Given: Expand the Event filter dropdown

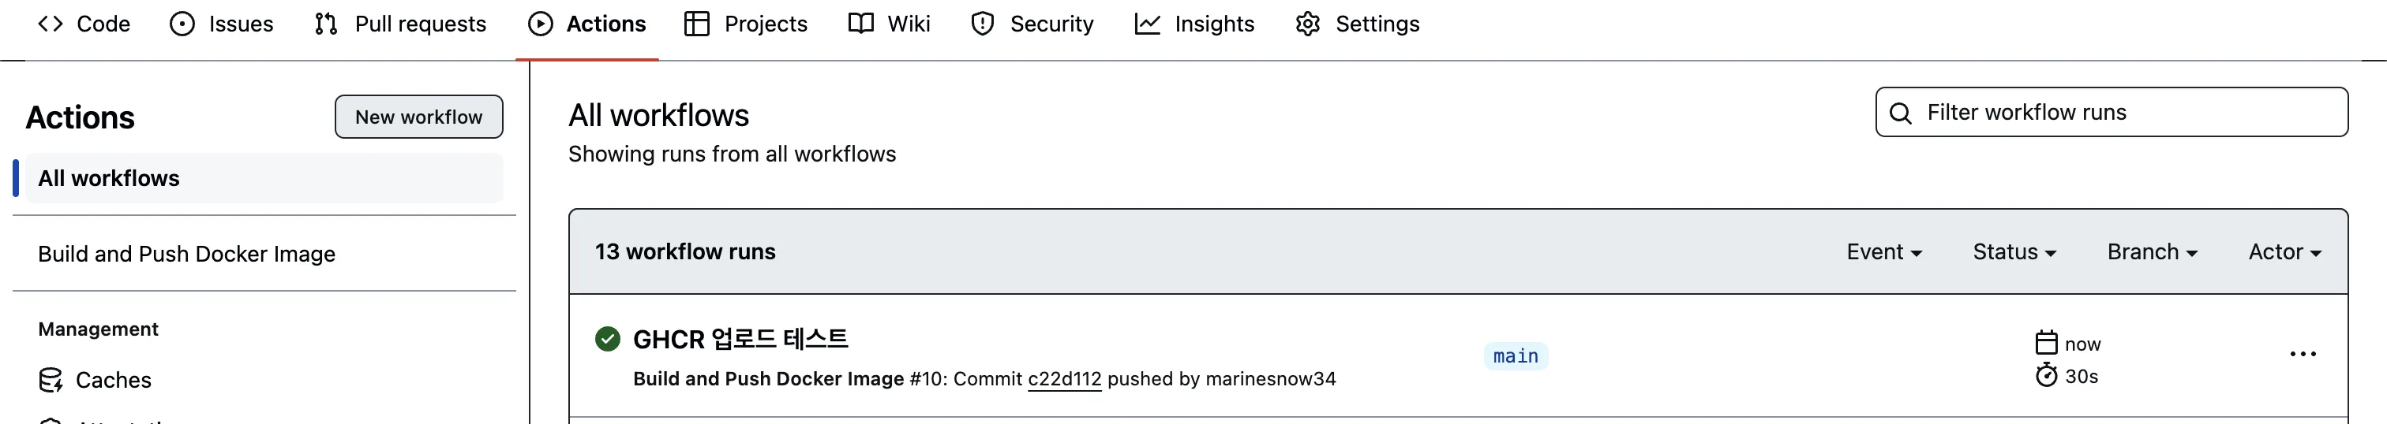Looking at the screenshot, I should [1884, 252].
